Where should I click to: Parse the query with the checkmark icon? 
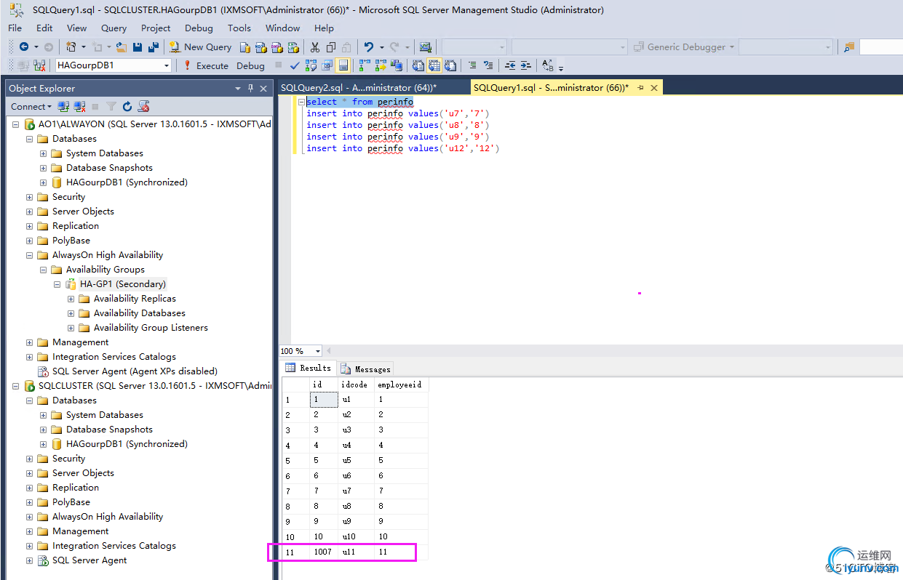click(295, 65)
